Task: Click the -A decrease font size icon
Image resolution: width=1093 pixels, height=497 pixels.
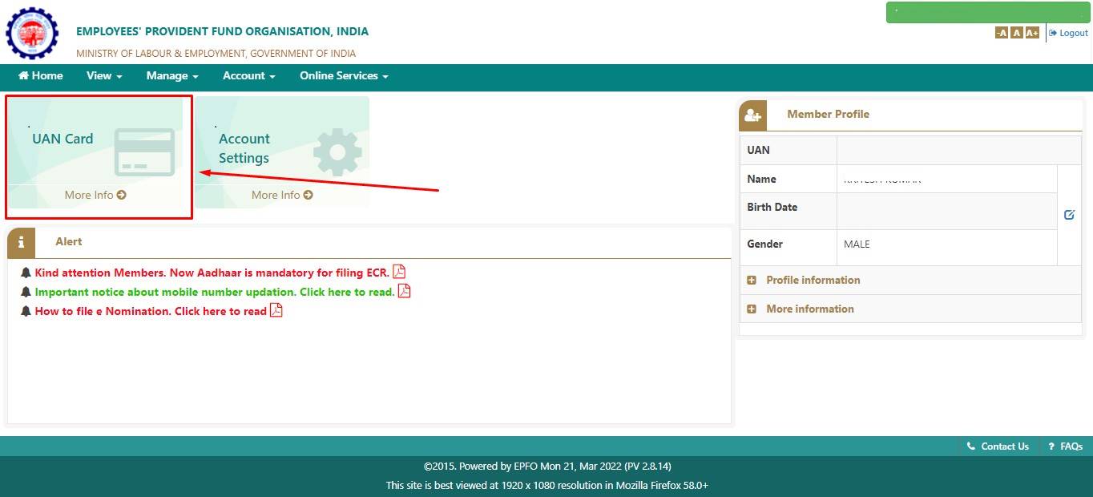Action: [1002, 32]
